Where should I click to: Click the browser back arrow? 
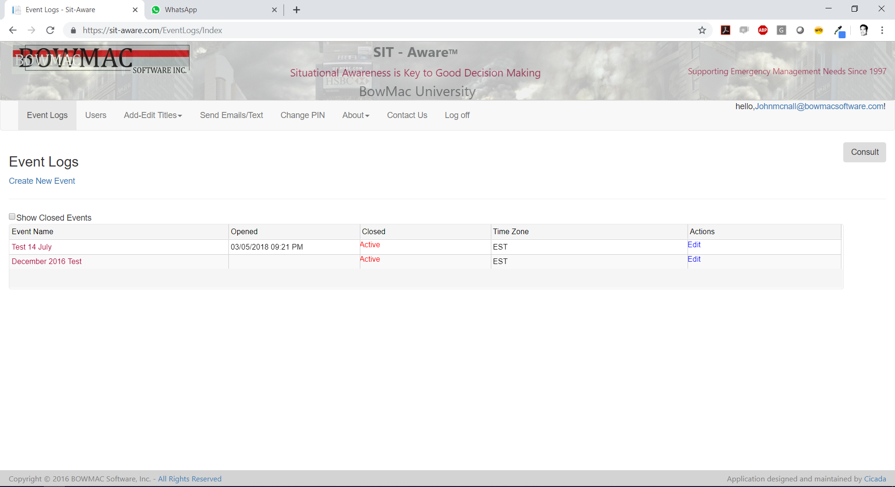pyautogui.click(x=13, y=30)
